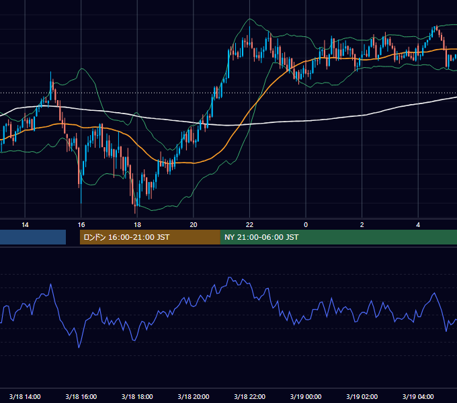457x403 pixels.
Task: Click the 3/18 16:00 time label
Action: coord(81,396)
